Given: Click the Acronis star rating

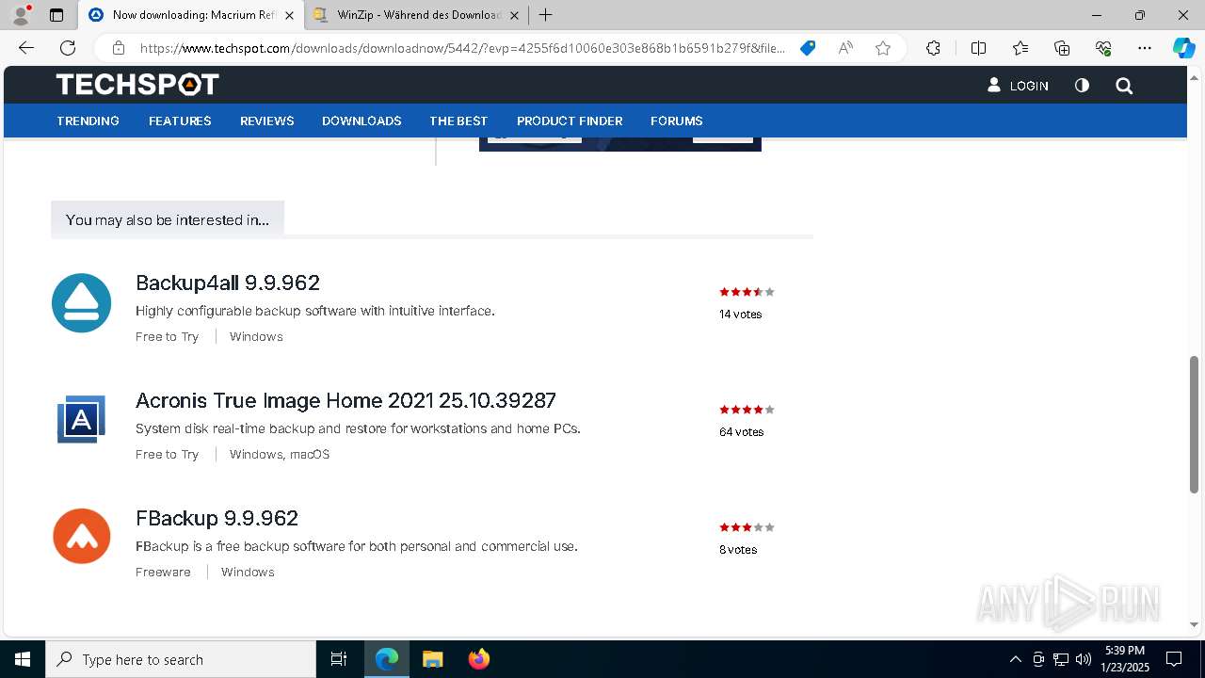Looking at the screenshot, I should pyautogui.click(x=747, y=410).
